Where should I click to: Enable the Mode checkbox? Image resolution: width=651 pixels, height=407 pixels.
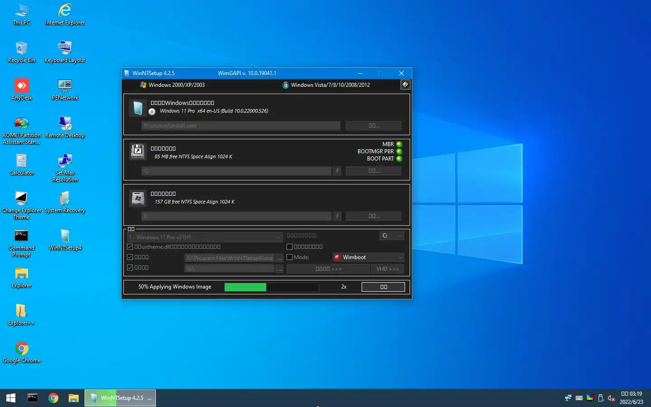290,257
